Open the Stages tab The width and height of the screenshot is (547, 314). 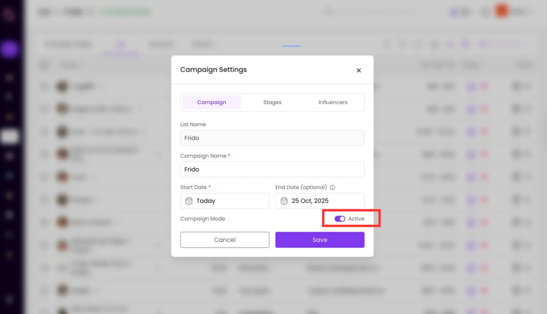[x=272, y=102]
